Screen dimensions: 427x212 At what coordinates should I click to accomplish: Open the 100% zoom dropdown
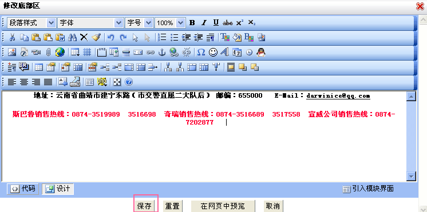pyautogui.click(x=170, y=23)
